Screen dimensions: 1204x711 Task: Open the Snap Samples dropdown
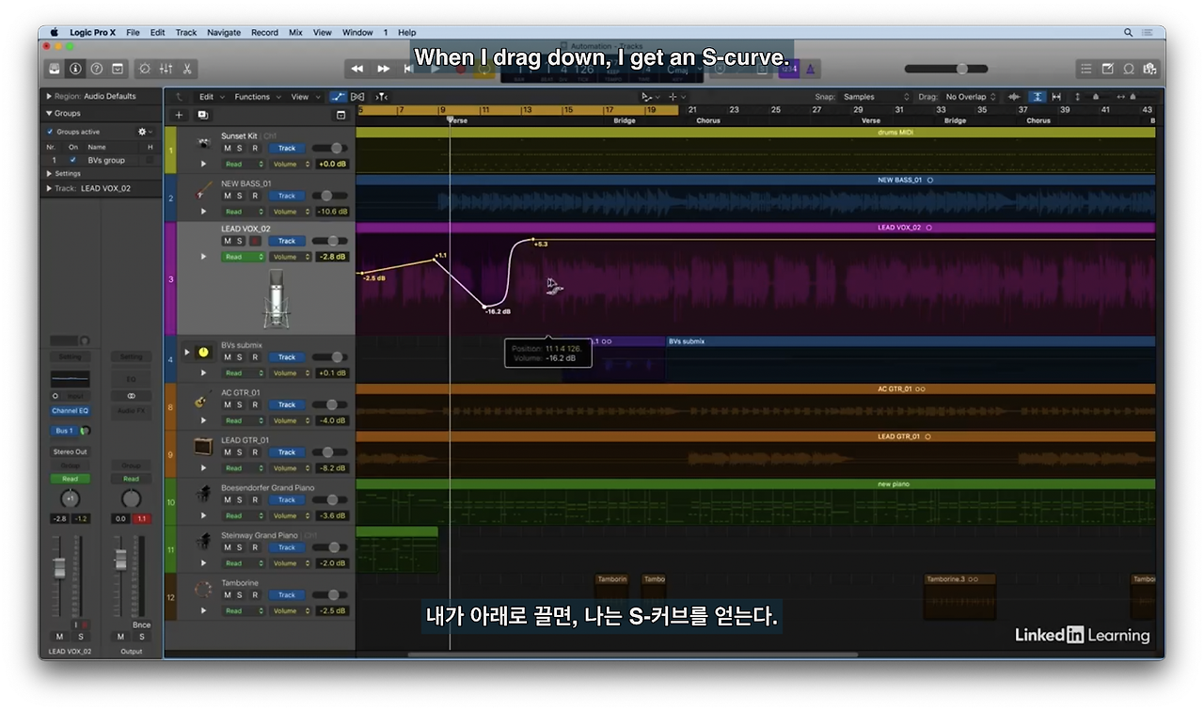[x=876, y=97]
